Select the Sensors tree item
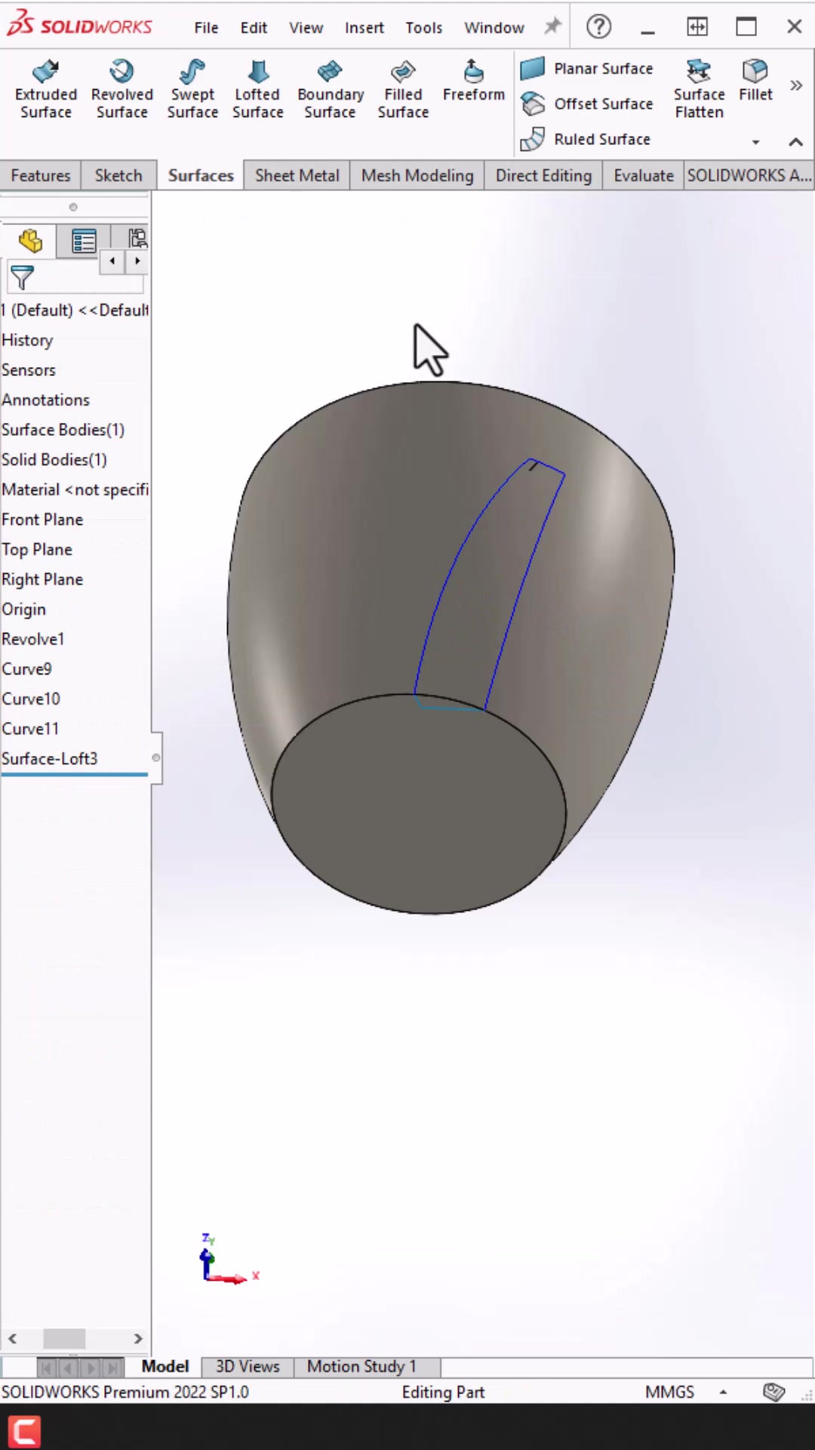815x1450 pixels. [29, 370]
